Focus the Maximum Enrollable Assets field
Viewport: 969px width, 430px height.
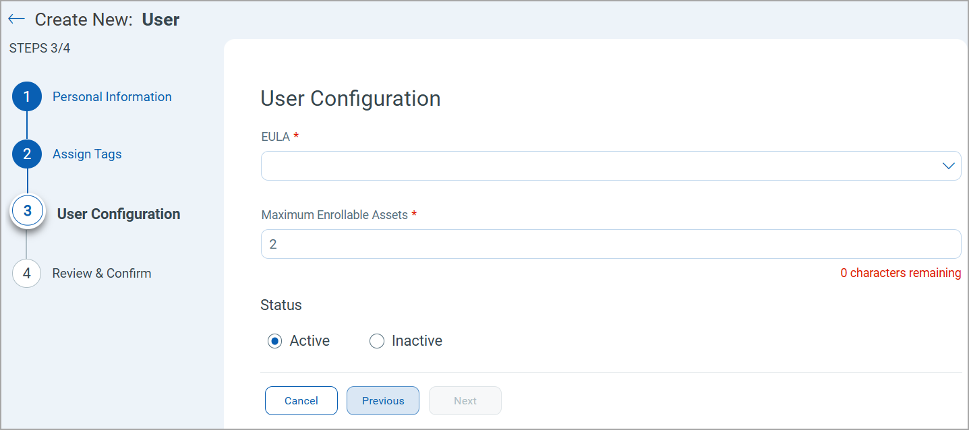[611, 244]
